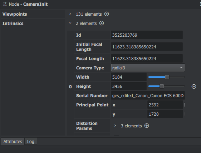The image size is (201, 153).
Task: Adjust the Width slider handle
Action: (167, 77)
